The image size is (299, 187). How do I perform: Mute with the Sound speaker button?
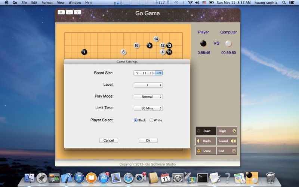pos(227,141)
